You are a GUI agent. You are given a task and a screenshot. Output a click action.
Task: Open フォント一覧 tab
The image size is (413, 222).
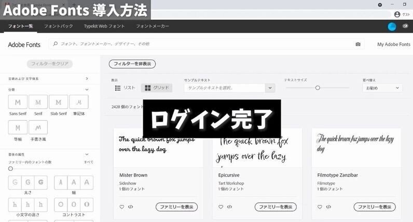20,26
